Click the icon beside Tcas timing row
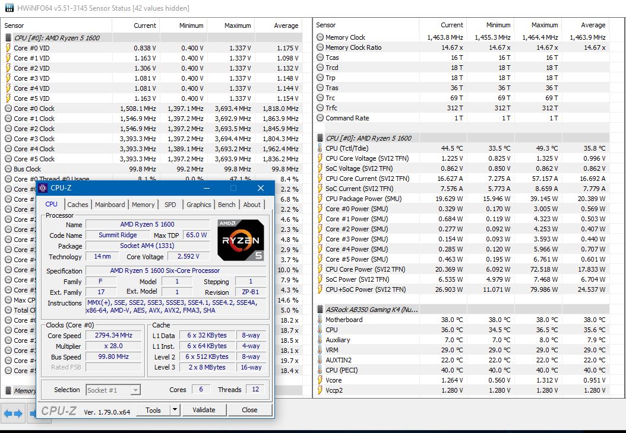 pos(320,58)
